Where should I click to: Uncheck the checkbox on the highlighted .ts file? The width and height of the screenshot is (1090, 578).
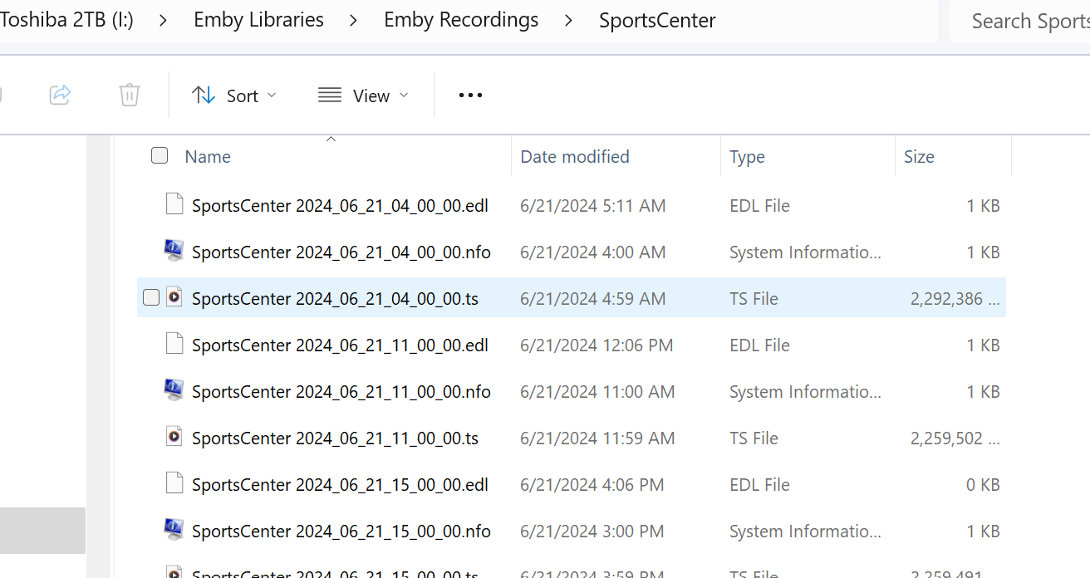[x=150, y=296]
